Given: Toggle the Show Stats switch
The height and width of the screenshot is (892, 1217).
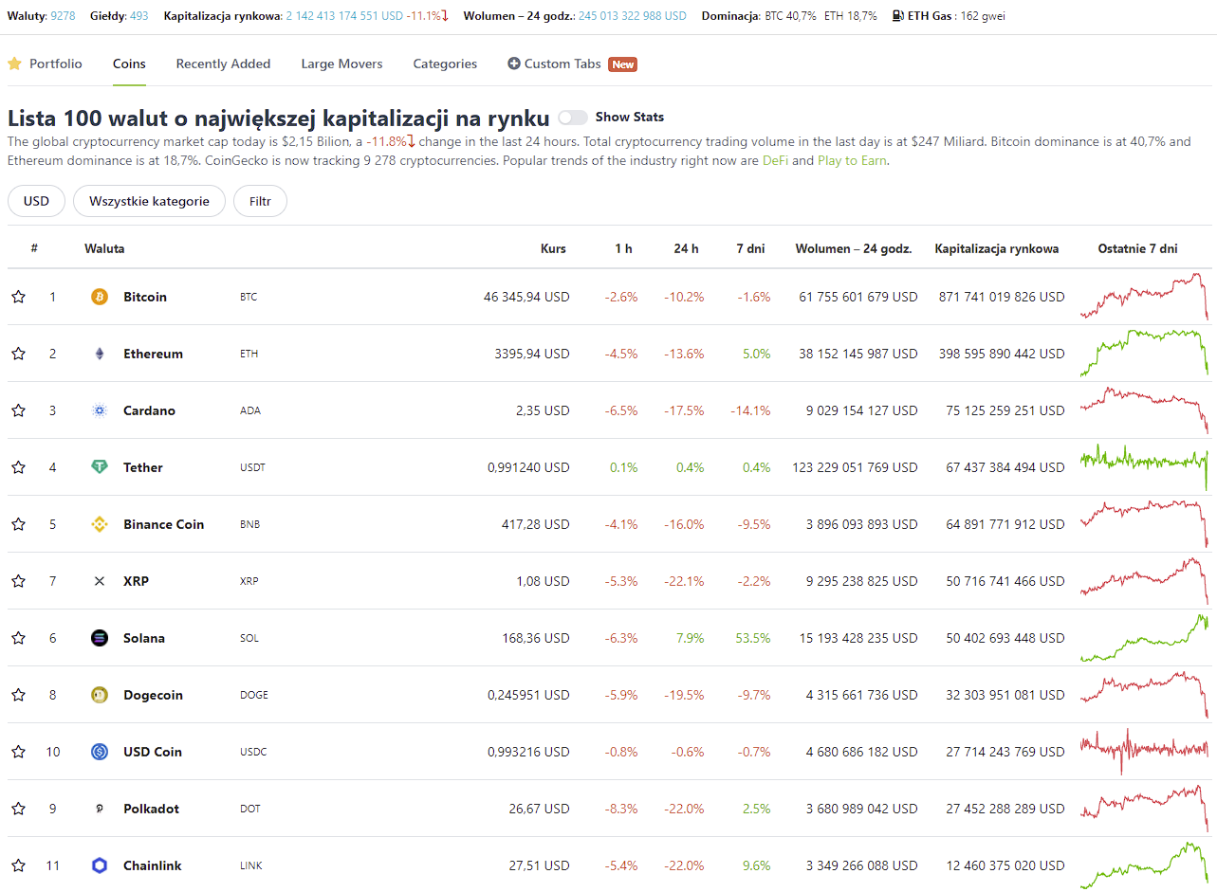Looking at the screenshot, I should click(573, 118).
